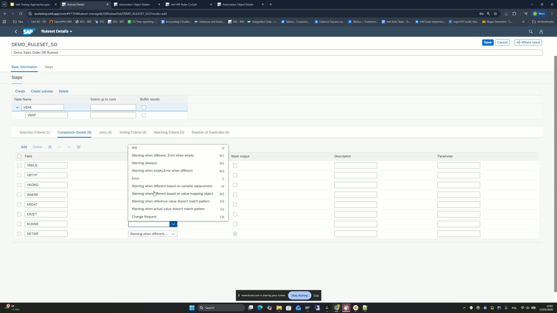This screenshot has width=557, height=313.
Task: Open Chrome menu three dots
Action: 552,14
